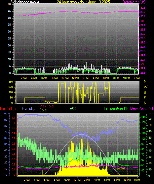Click the 30.2 barometer axis value
This screenshot has height=184, width=154.
(143, 12)
